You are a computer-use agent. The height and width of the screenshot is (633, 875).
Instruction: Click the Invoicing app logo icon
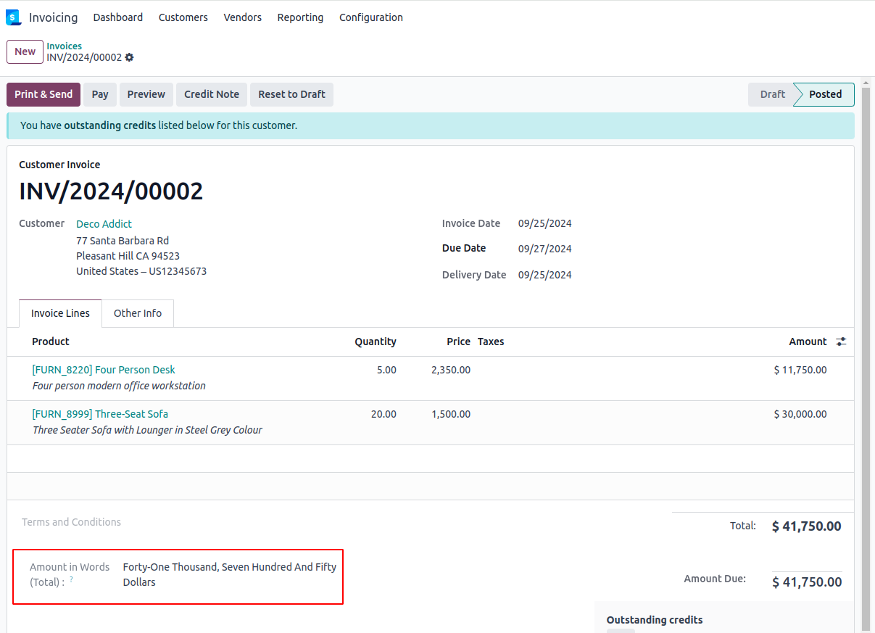click(x=13, y=17)
